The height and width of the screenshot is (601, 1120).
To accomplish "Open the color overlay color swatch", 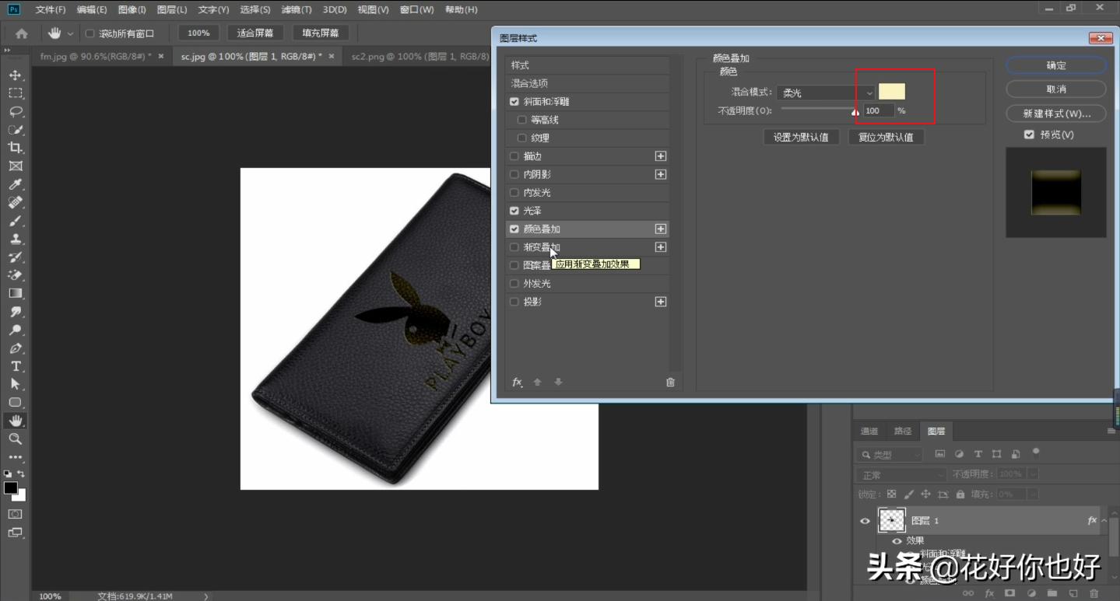I will coord(892,91).
